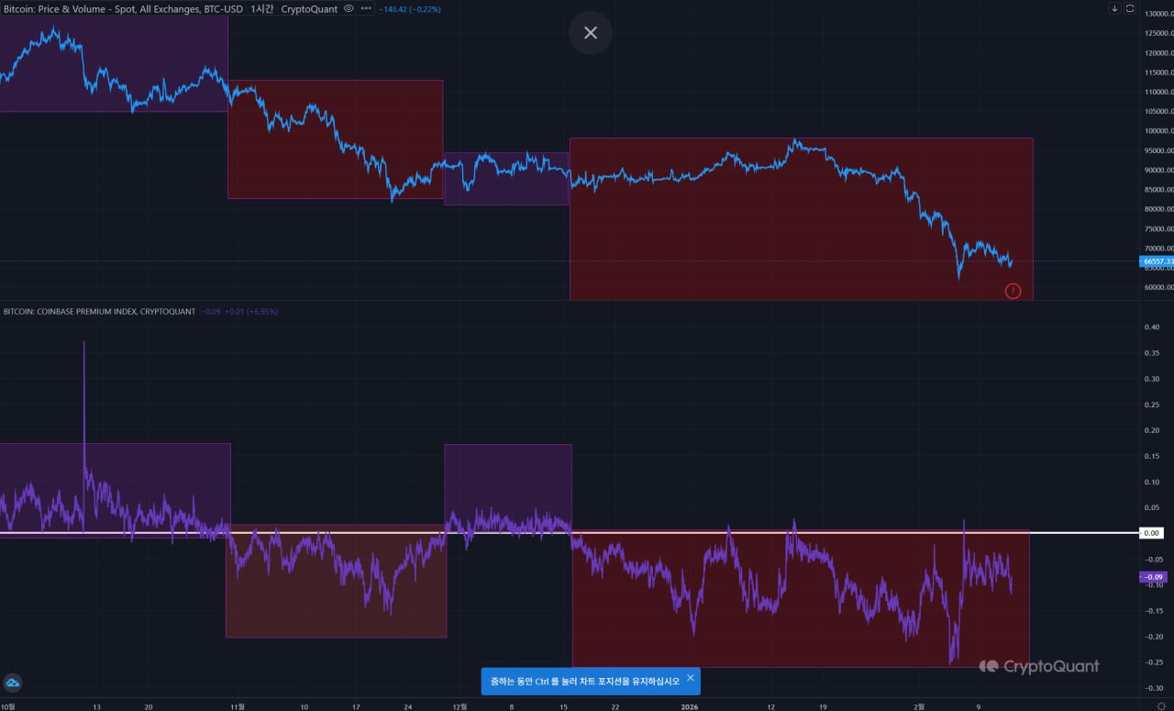Toggle visibility eye icon on price chart
The height and width of the screenshot is (711, 1174).
(349, 8)
